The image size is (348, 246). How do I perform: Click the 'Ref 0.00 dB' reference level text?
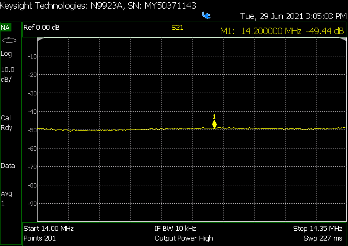(x=41, y=28)
